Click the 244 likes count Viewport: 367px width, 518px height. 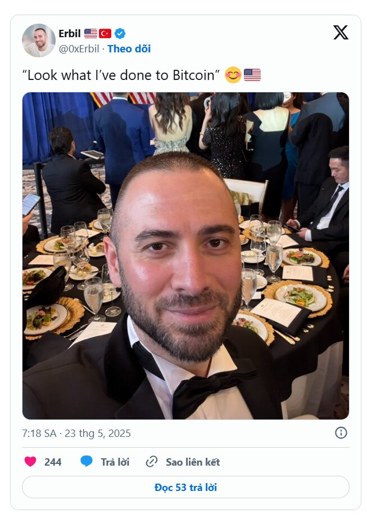[53, 462]
